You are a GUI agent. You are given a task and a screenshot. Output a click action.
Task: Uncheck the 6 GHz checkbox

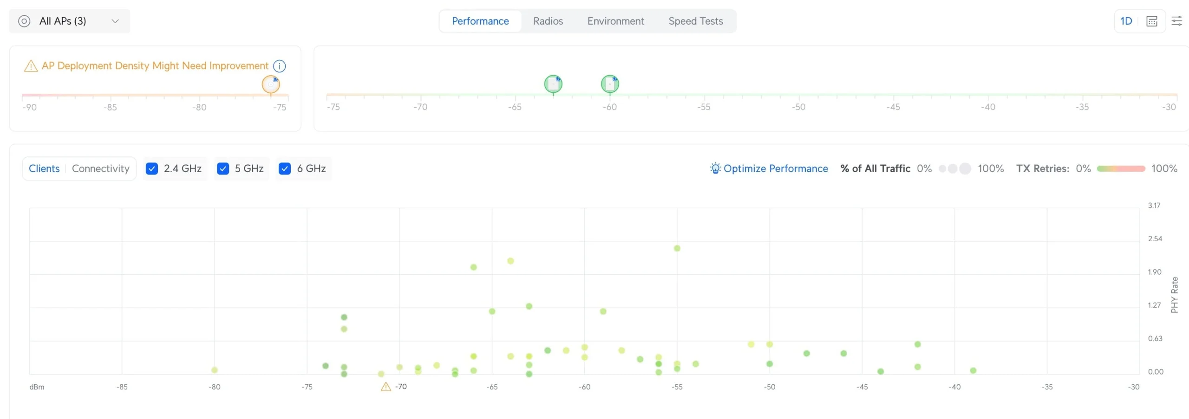285,169
